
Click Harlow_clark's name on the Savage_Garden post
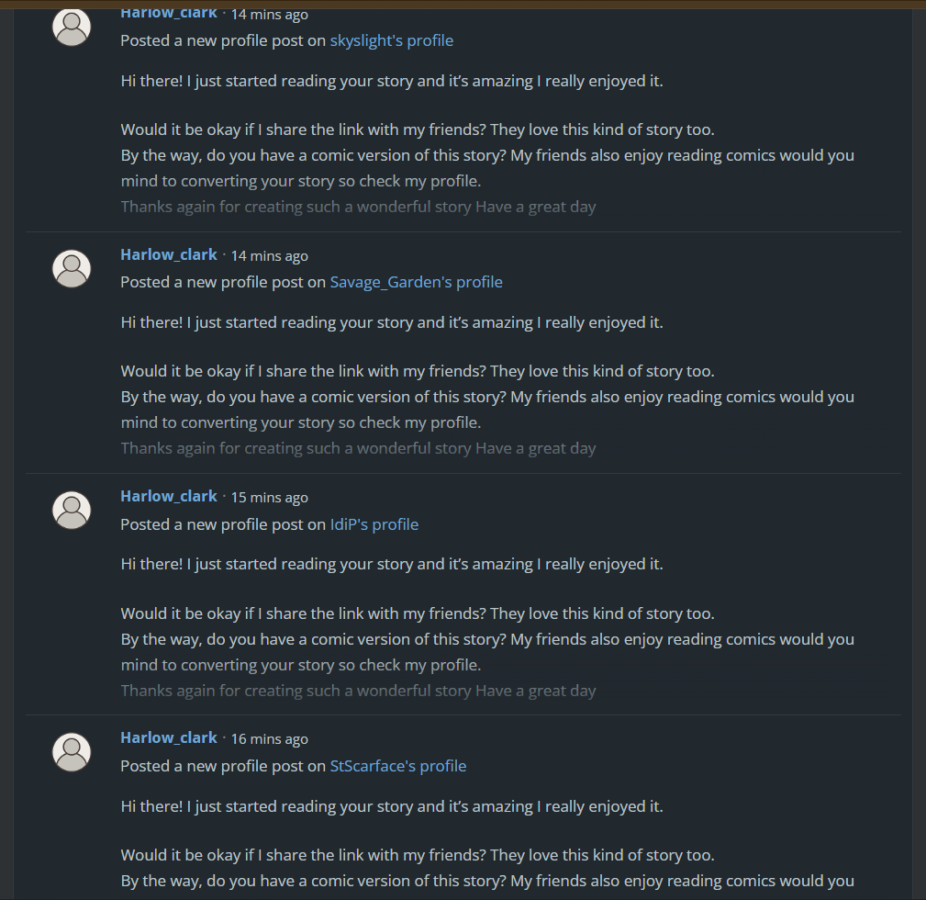[x=169, y=254]
